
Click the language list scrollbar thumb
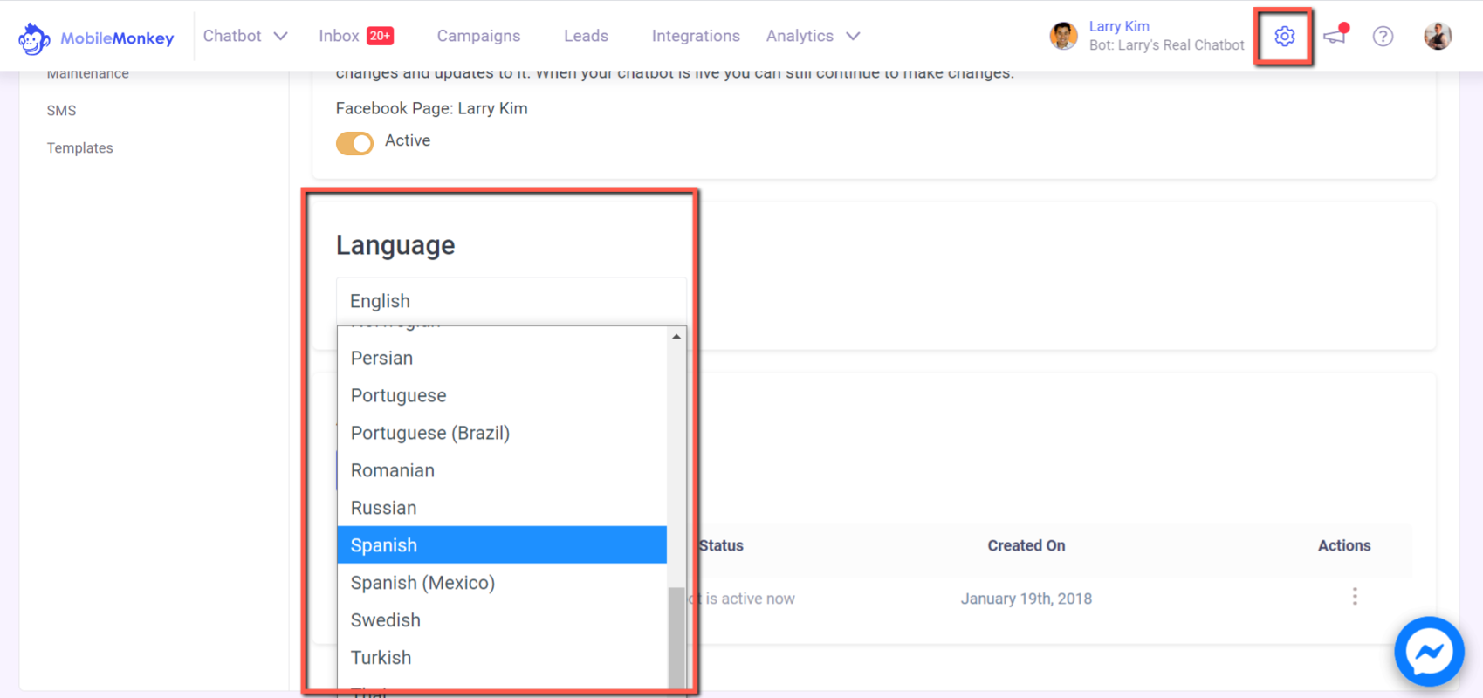click(x=676, y=638)
